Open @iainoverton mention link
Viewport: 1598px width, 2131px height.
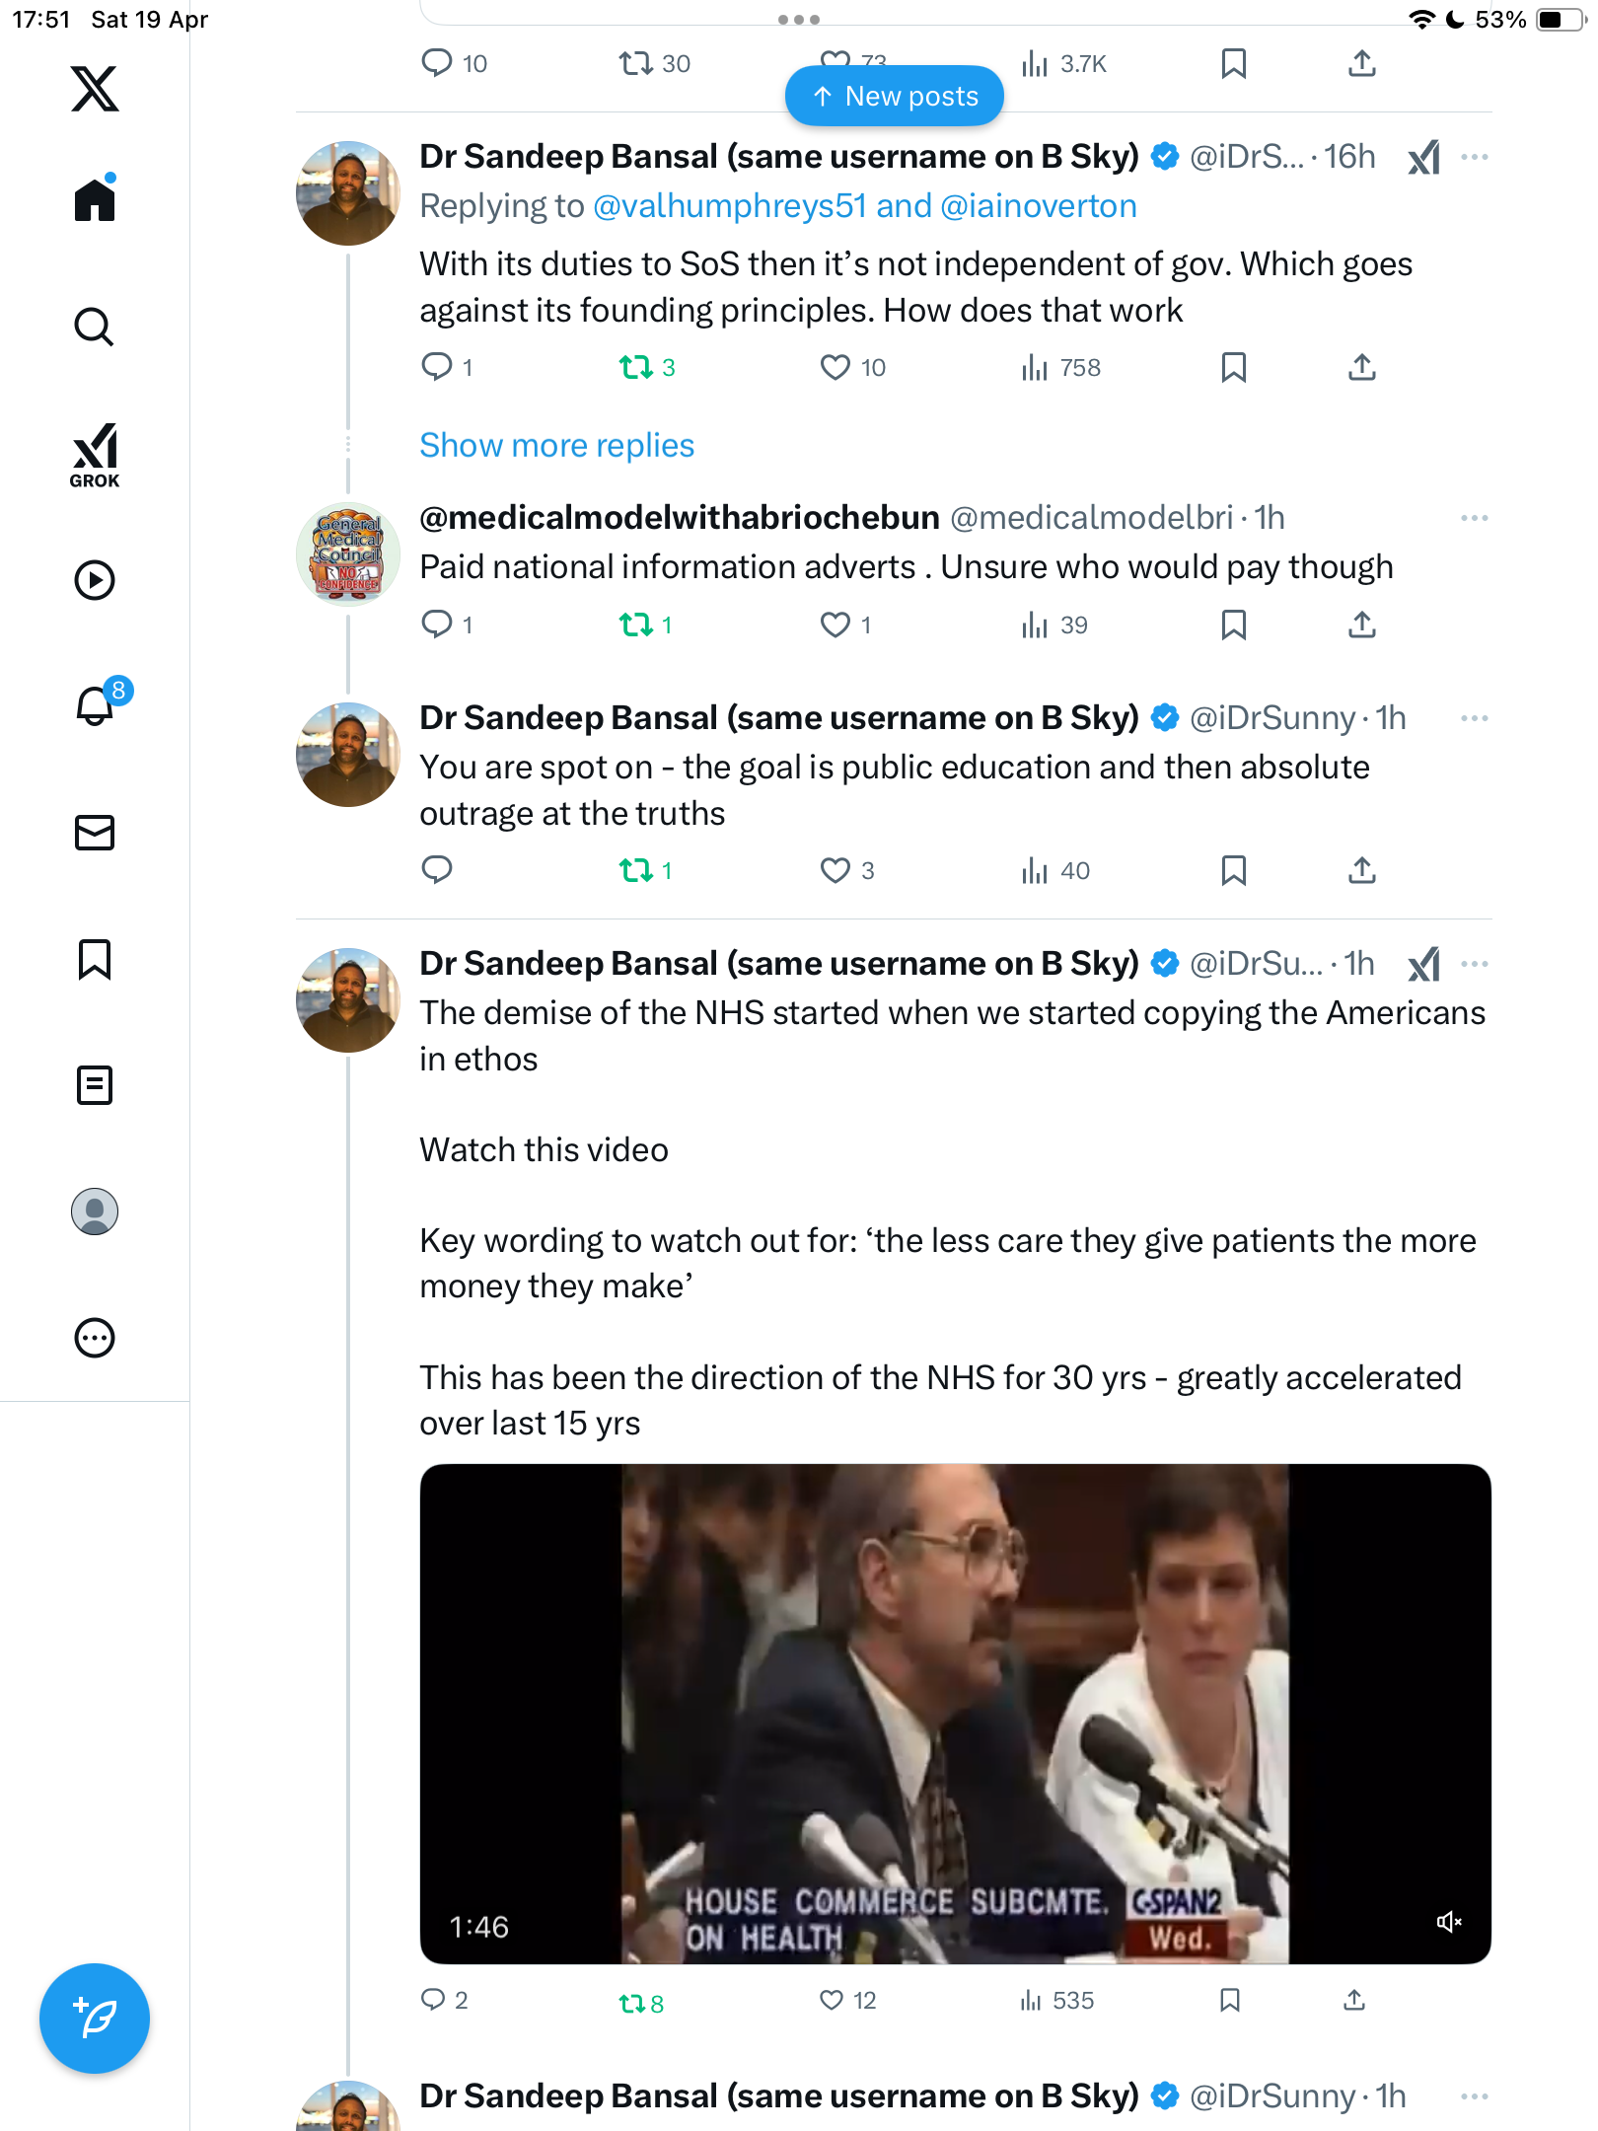pos(1039,205)
